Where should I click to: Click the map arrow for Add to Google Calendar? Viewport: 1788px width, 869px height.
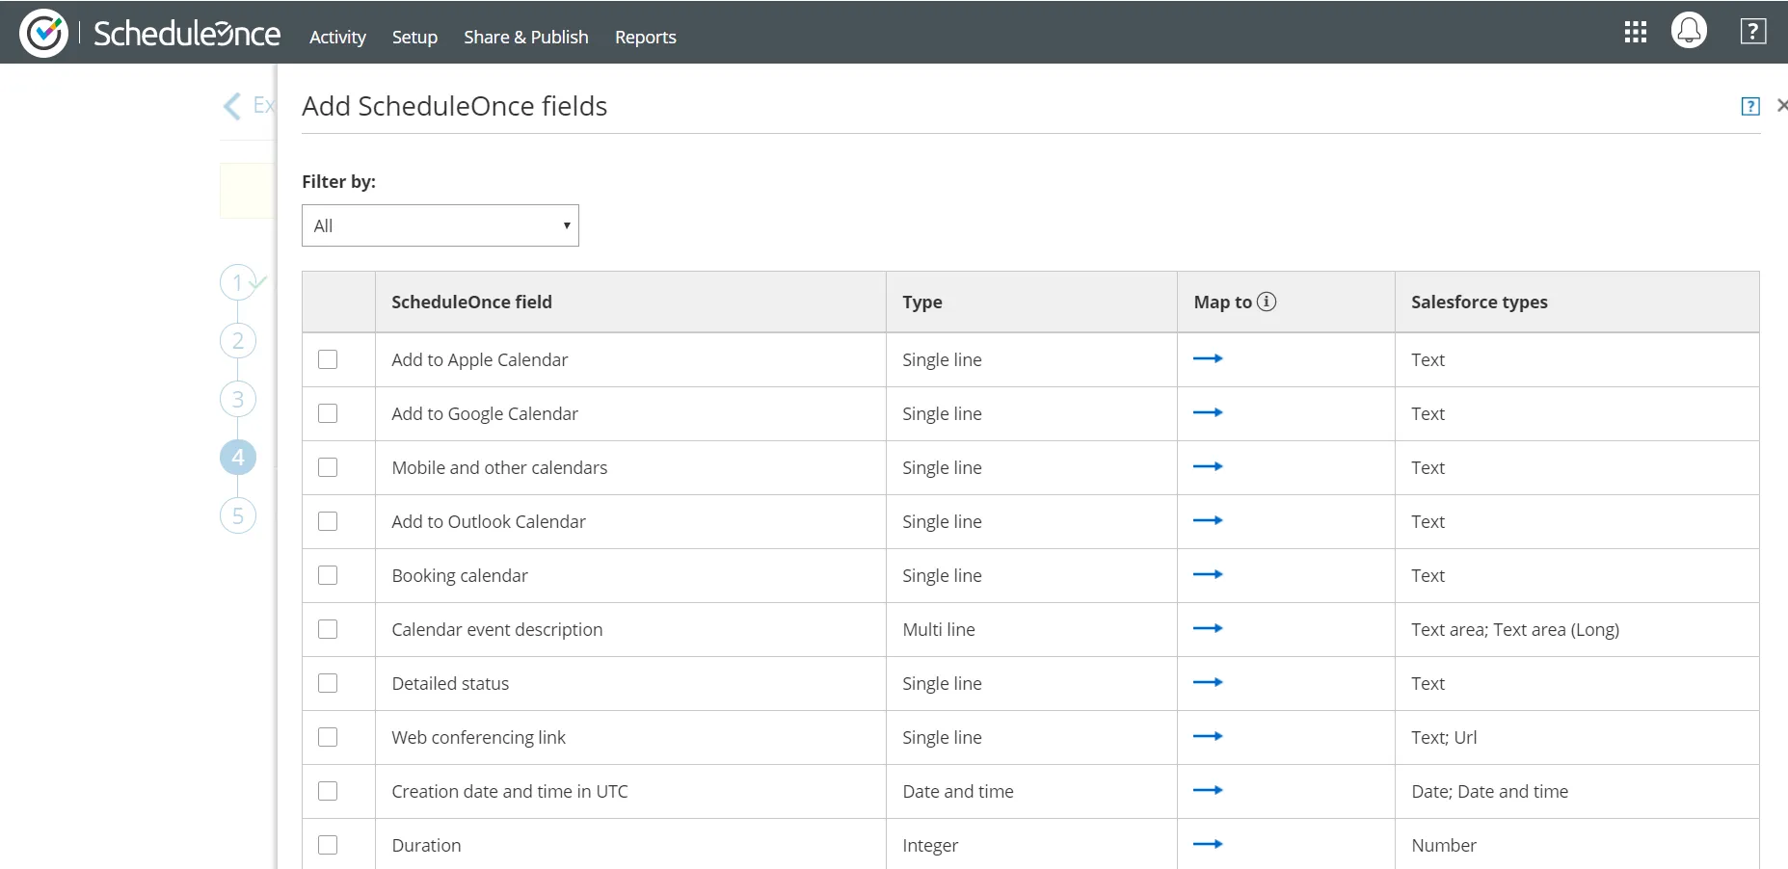[x=1208, y=412]
